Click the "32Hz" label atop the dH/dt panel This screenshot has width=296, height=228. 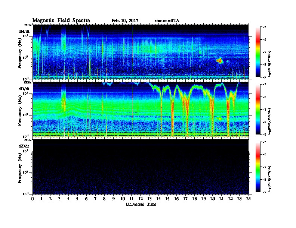coord(27,25)
